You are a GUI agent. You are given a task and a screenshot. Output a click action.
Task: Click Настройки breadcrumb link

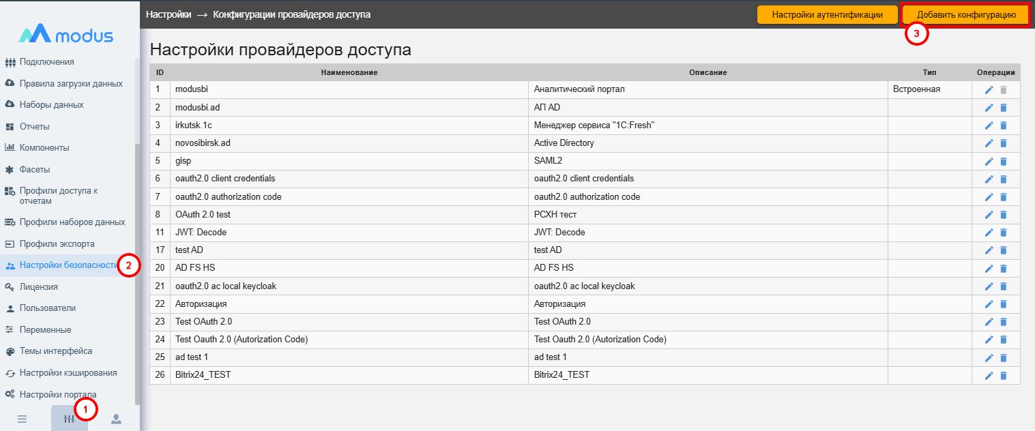click(168, 14)
